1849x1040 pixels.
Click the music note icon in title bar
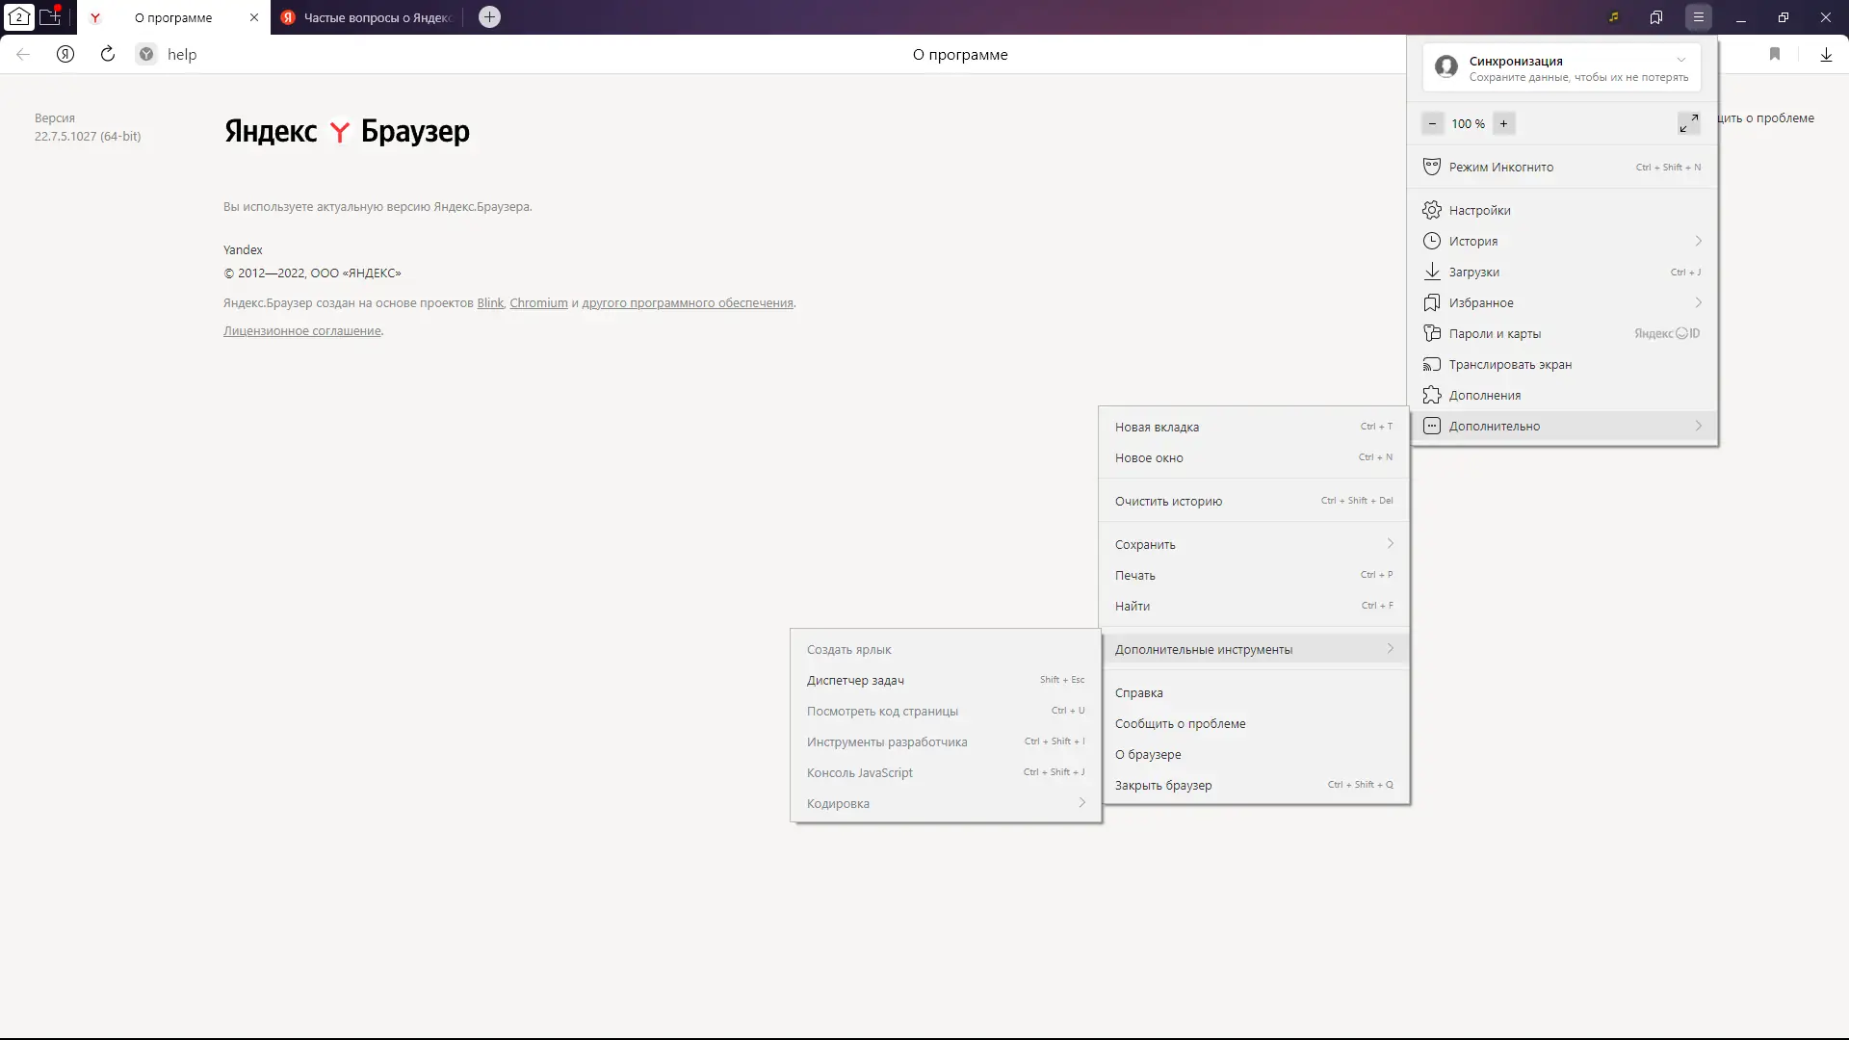tap(1614, 17)
